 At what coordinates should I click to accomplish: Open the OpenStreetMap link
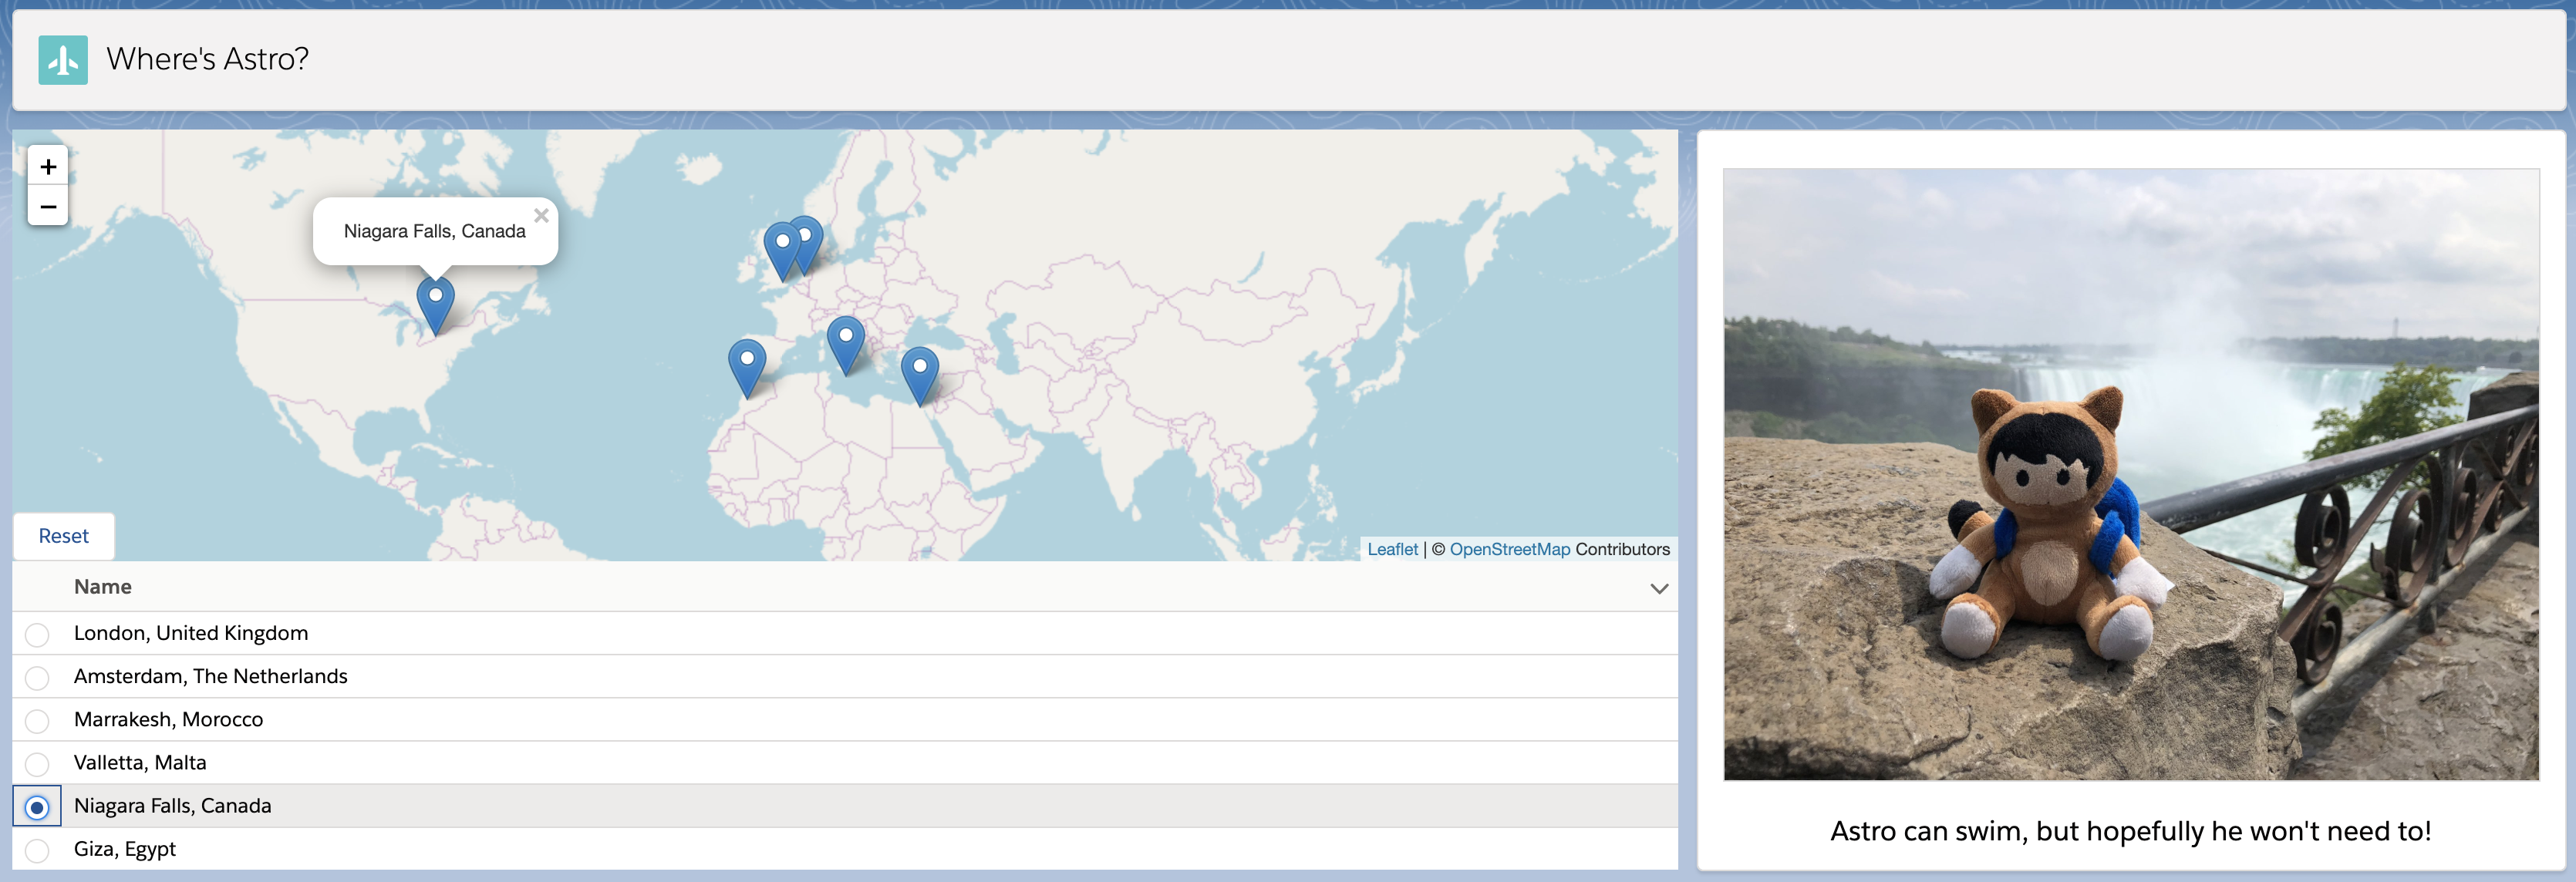(1509, 549)
